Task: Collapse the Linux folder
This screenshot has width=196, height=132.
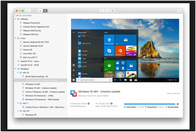Action: point(15,38)
